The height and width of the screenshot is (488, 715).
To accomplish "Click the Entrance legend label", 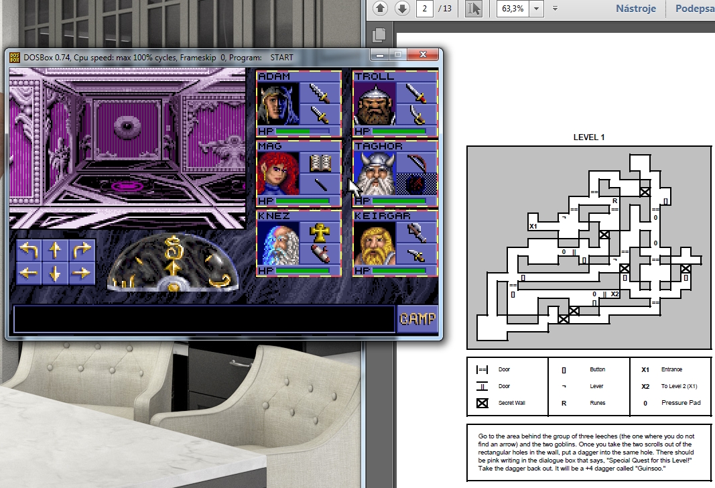I will [671, 369].
